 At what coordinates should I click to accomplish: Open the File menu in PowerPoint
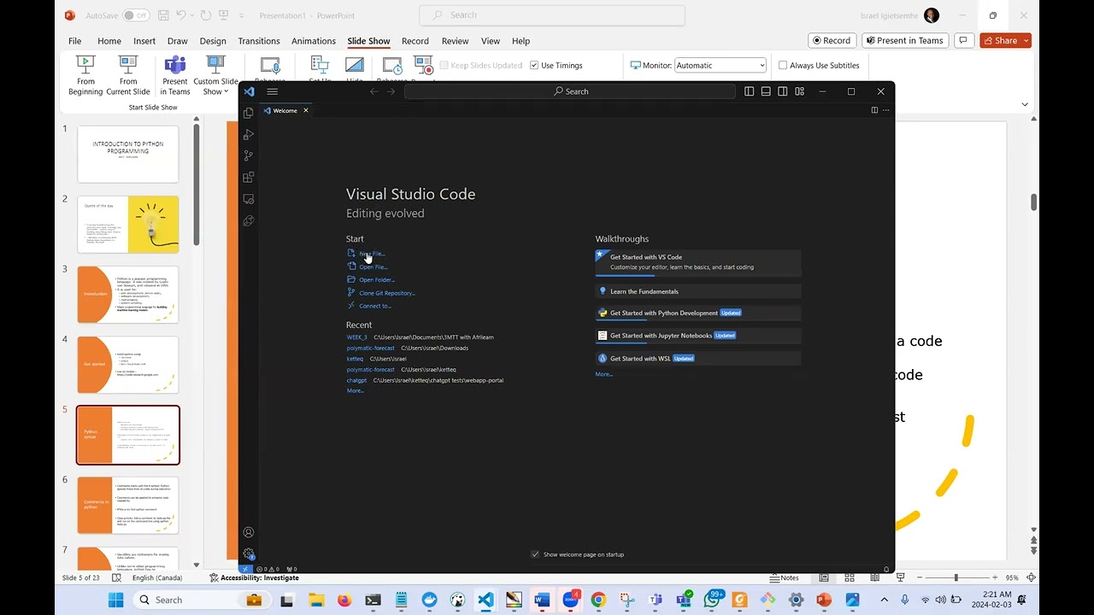click(74, 40)
